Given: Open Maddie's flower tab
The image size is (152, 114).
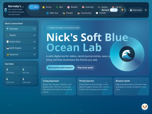Looking at the screenshot, I should [72, 7].
